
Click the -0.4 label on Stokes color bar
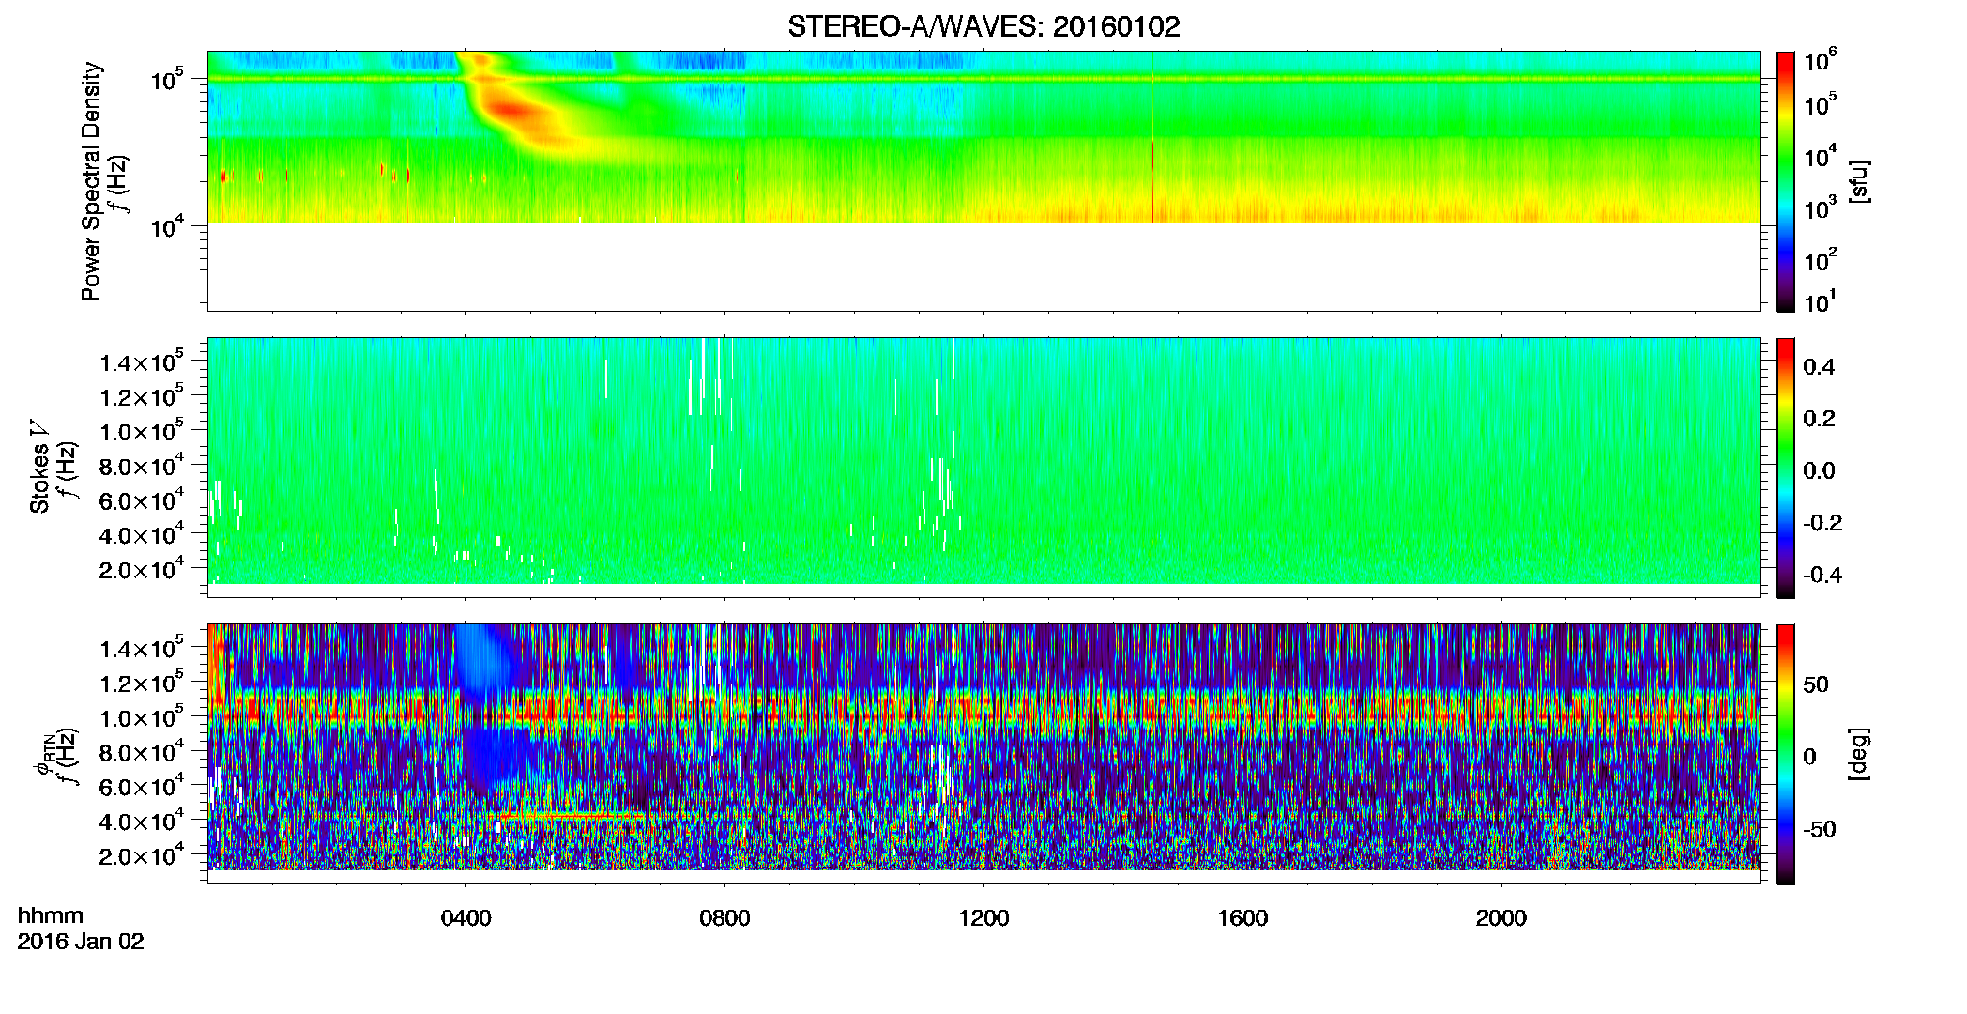pyautogui.click(x=1822, y=575)
